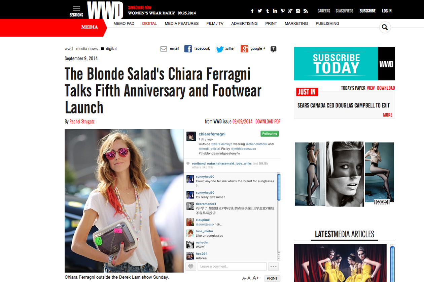This screenshot has height=282, width=424.
Task: Click the heart like icon under comments
Action: pos(191,267)
